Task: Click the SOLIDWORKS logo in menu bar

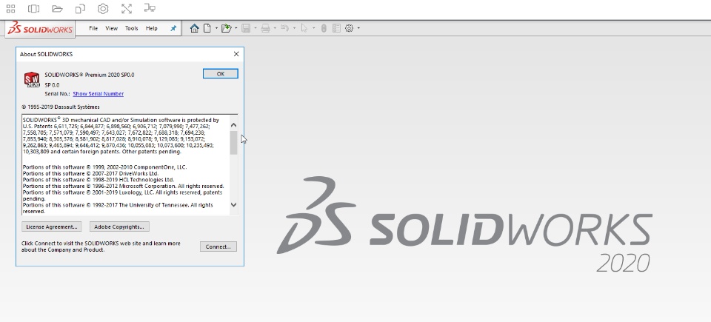Action: point(40,28)
